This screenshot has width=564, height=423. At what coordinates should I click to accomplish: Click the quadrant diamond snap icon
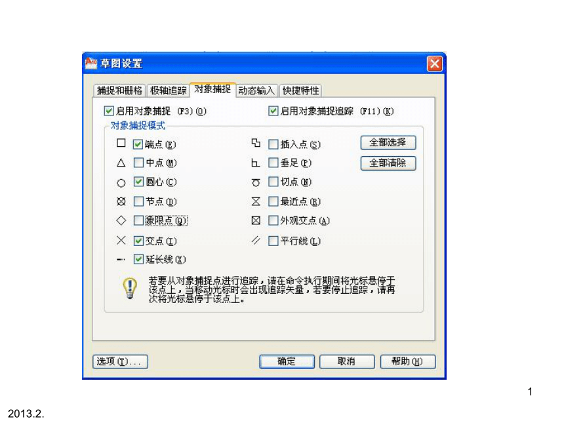[x=121, y=220]
